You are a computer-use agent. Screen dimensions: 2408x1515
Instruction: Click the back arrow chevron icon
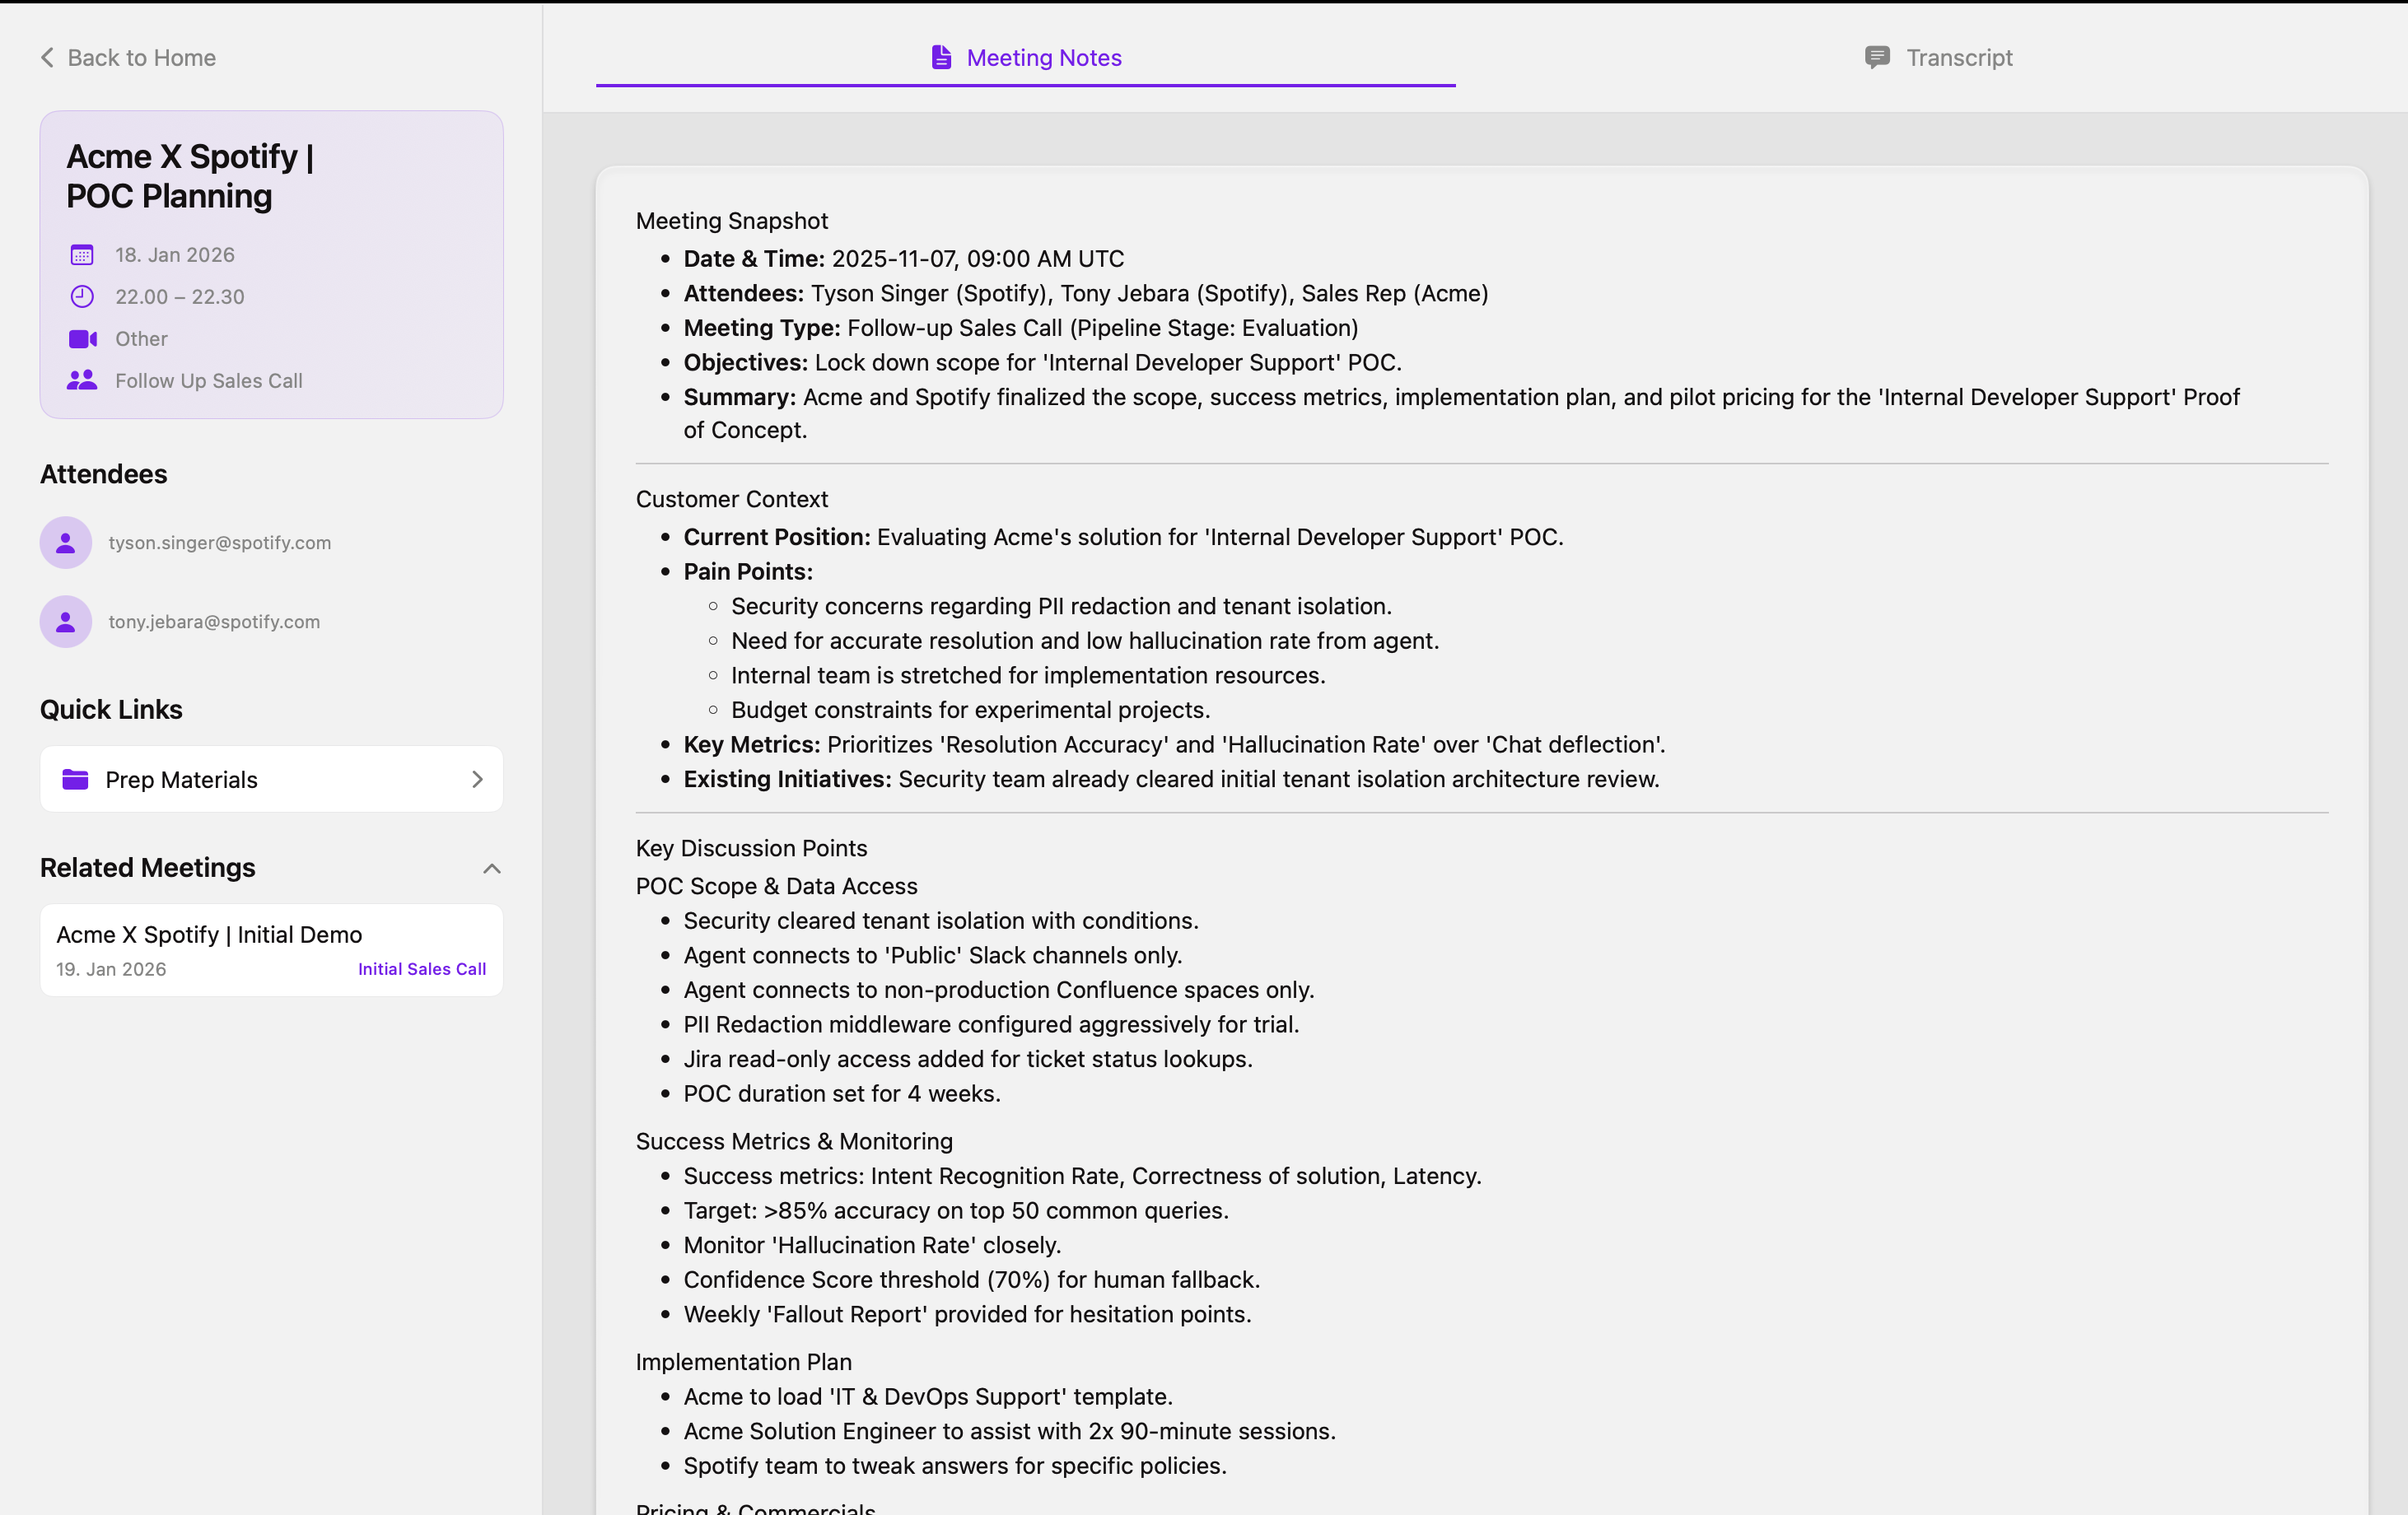47,58
